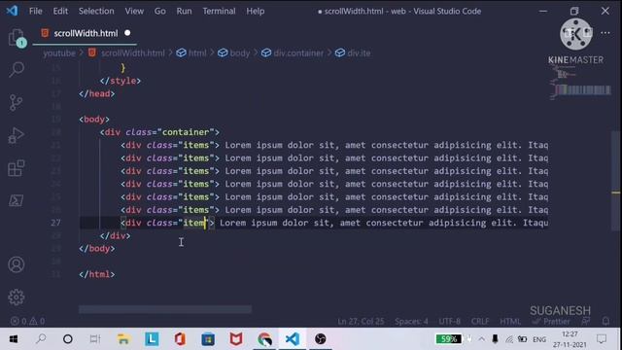Open the blue L app on taskbar
Viewport: 622px width, 350px height.
pyautogui.click(x=152, y=339)
